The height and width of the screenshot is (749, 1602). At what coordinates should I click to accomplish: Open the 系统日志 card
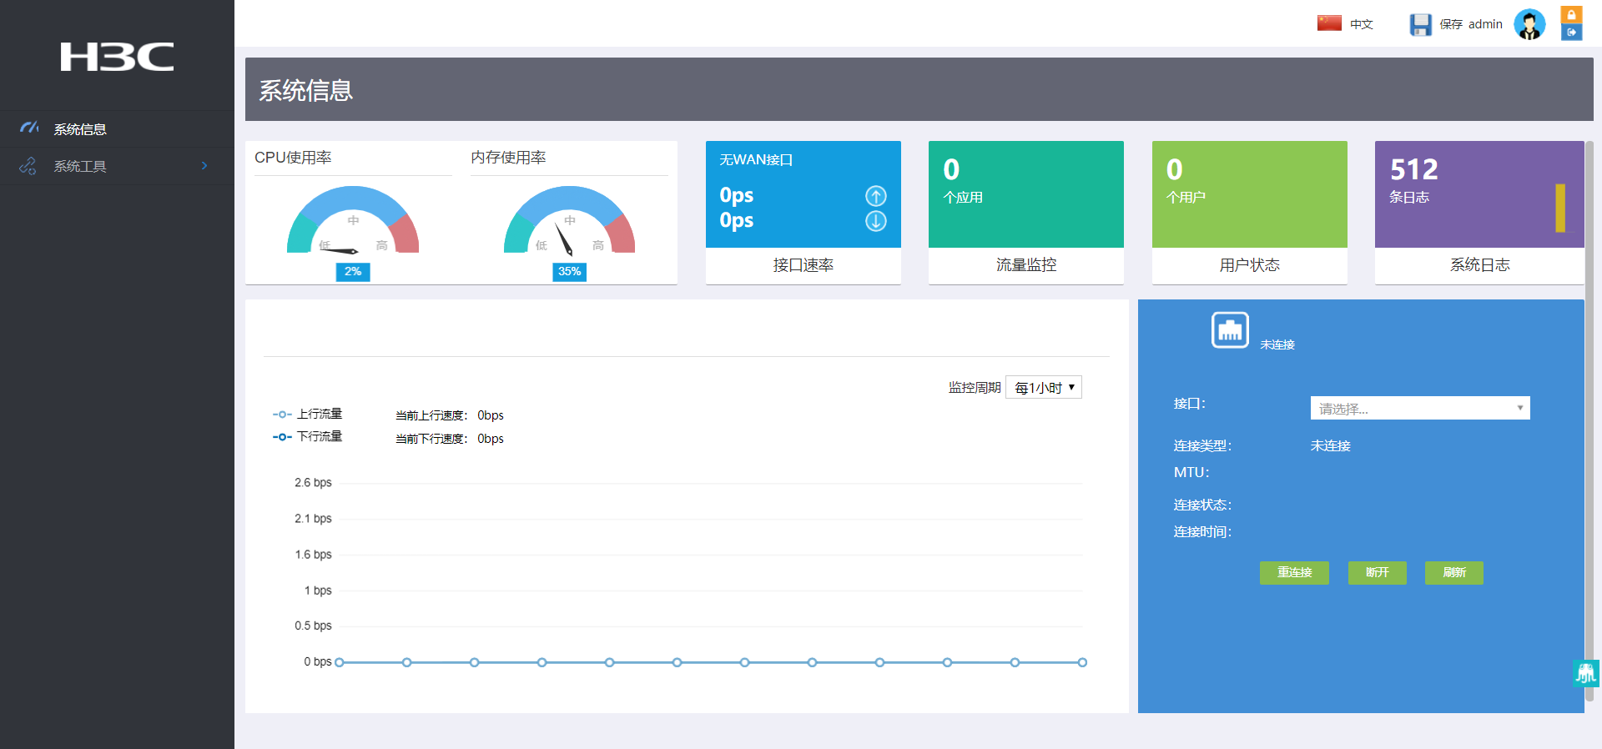point(1479,213)
